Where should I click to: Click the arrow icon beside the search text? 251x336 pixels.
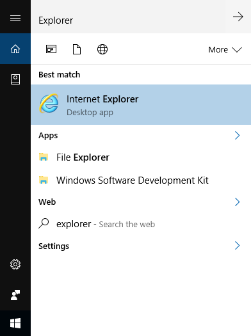pos(238,17)
